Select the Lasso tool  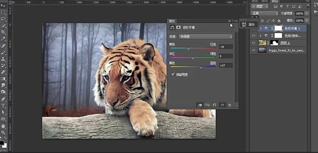[x=3, y=19]
